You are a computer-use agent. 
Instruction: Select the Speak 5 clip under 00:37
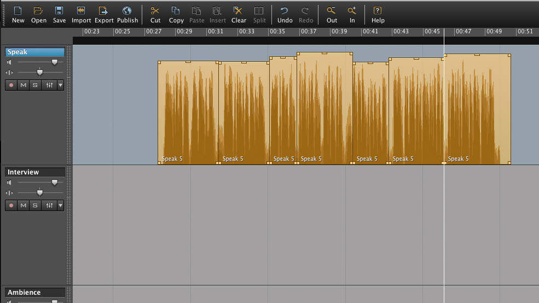click(325, 108)
